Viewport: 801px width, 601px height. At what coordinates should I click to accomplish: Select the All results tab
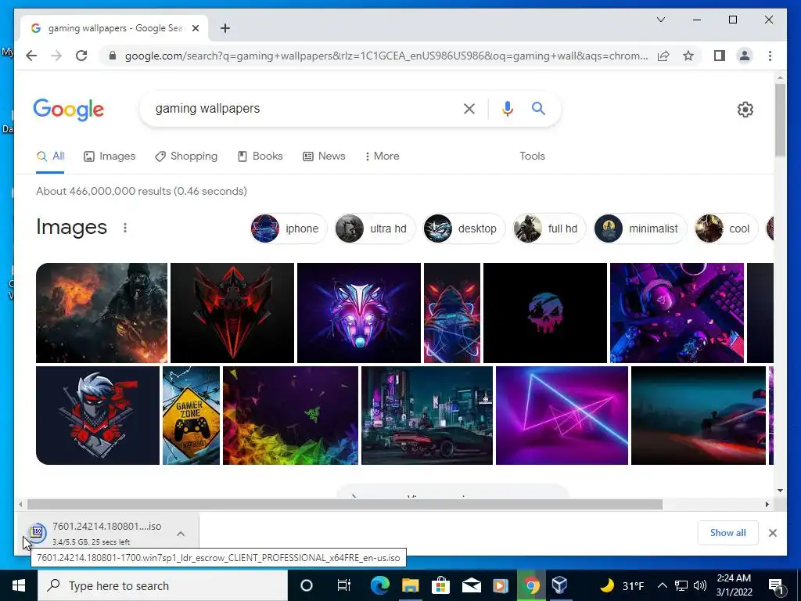[x=50, y=157]
